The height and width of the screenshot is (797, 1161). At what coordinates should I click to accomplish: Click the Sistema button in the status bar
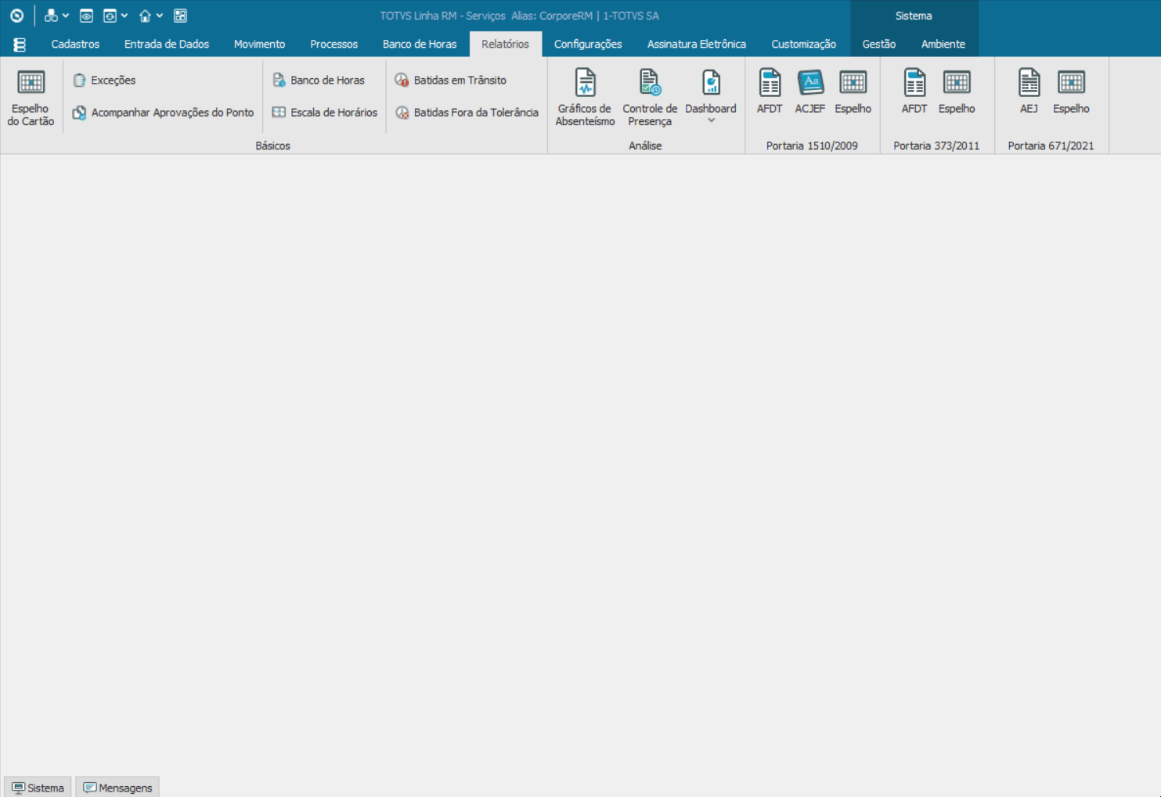click(x=38, y=787)
